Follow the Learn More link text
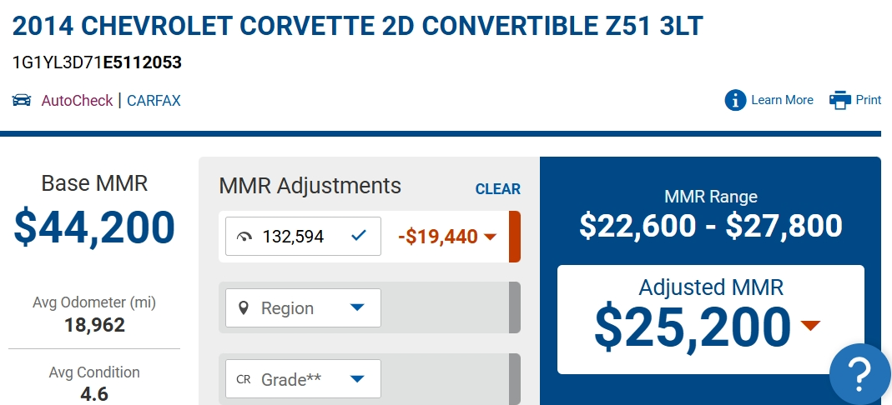The height and width of the screenshot is (405, 892). (x=782, y=100)
